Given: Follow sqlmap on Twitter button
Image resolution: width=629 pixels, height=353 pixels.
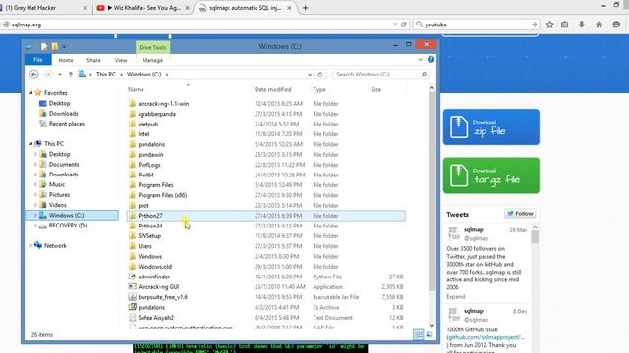Looking at the screenshot, I should click(x=520, y=214).
